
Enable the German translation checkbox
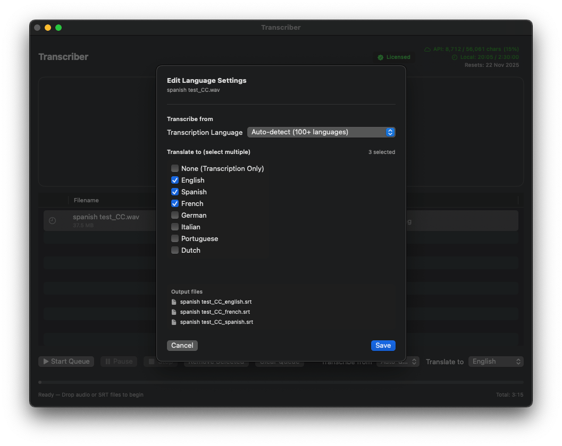click(175, 216)
